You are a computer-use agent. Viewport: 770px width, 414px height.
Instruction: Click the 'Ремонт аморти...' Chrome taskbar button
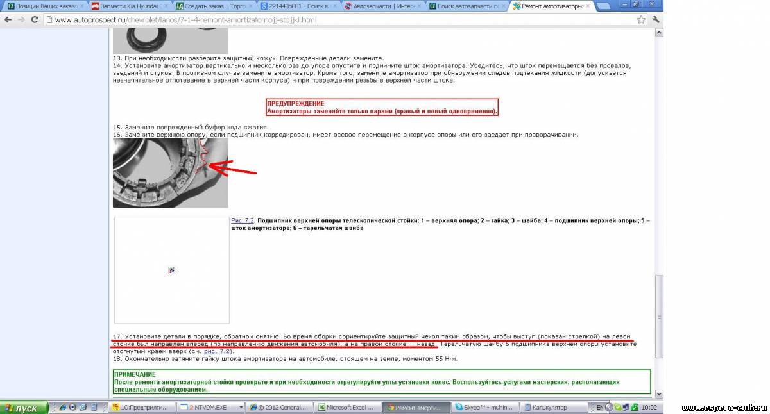[x=416, y=407]
